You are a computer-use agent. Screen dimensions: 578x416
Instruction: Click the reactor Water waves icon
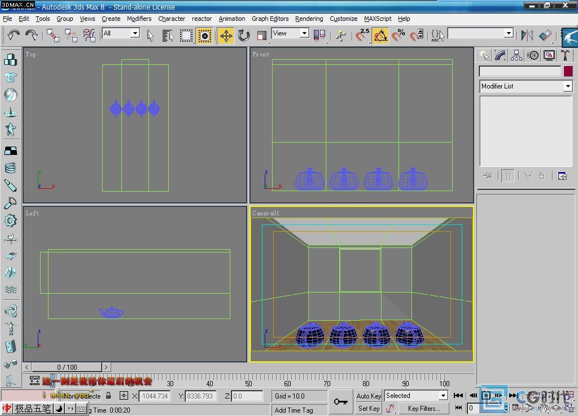point(11,289)
